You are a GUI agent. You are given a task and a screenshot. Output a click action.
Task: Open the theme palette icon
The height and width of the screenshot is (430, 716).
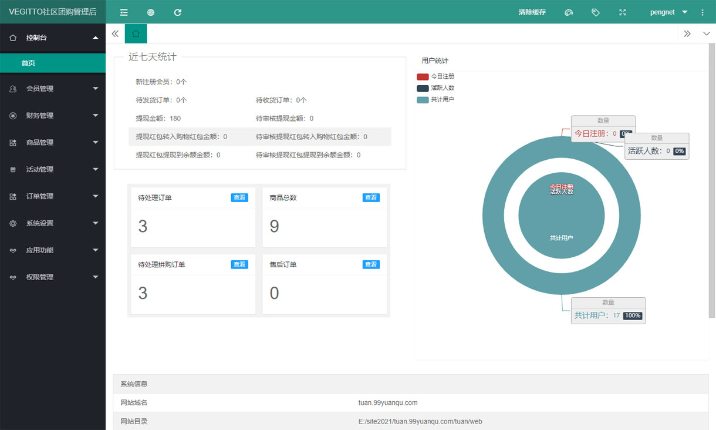click(x=569, y=12)
